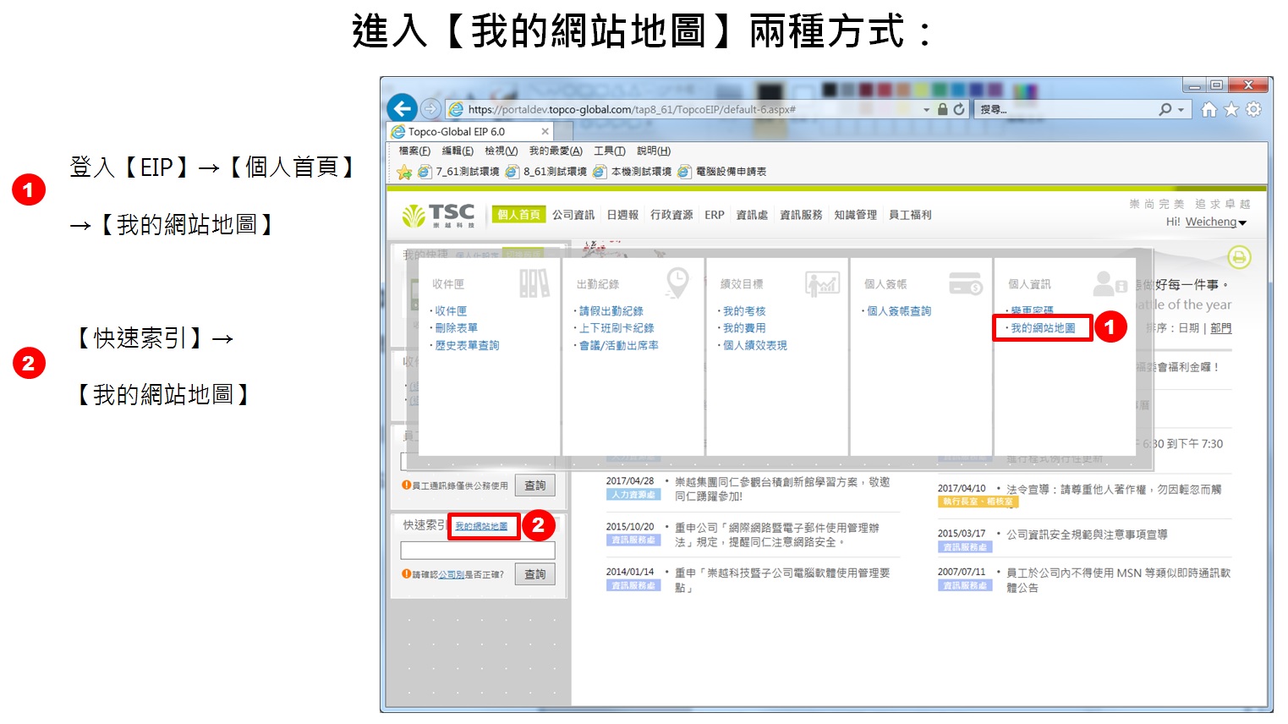Click the page refresh icon
Image resolution: width=1288 pixels, height=724 pixels.
959,109
